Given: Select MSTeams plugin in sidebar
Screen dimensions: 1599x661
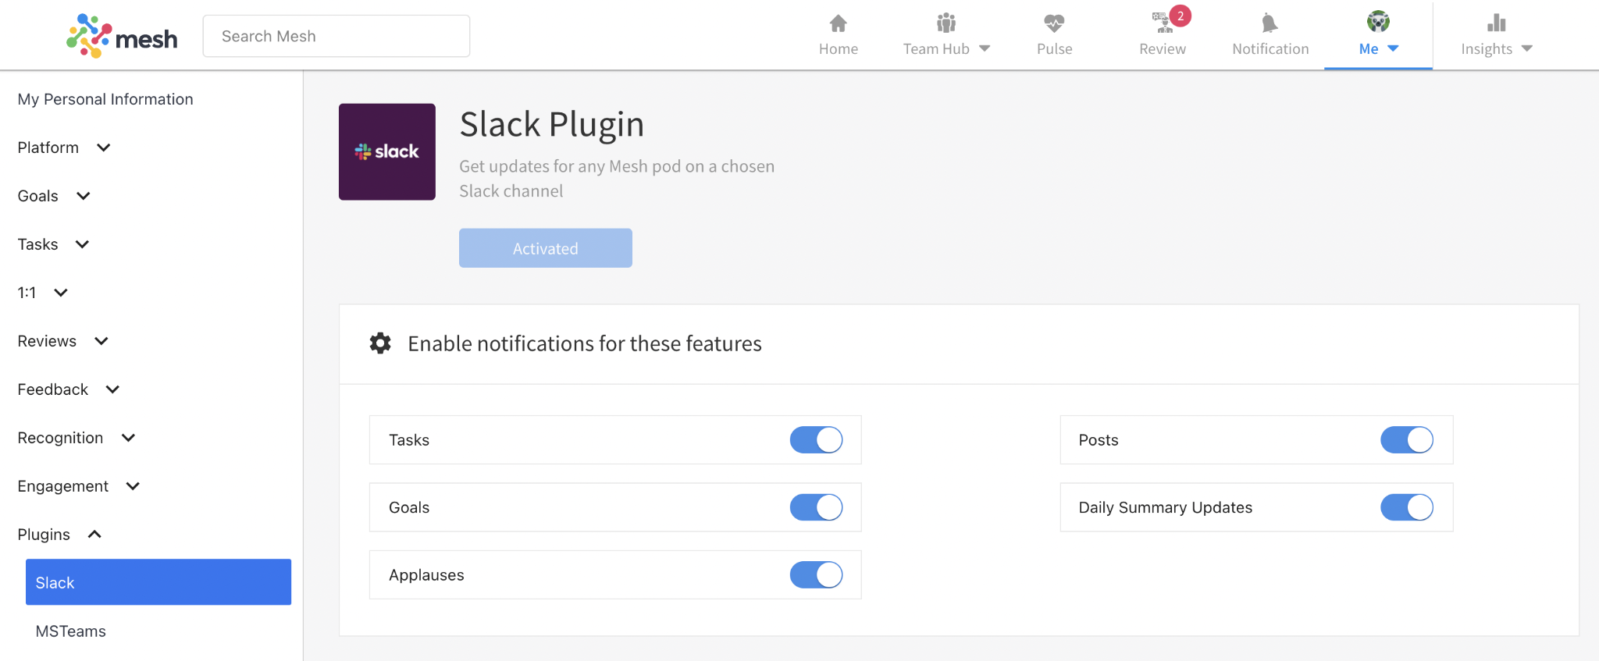Looking at the screenshot, I should (x=70, y=631).
